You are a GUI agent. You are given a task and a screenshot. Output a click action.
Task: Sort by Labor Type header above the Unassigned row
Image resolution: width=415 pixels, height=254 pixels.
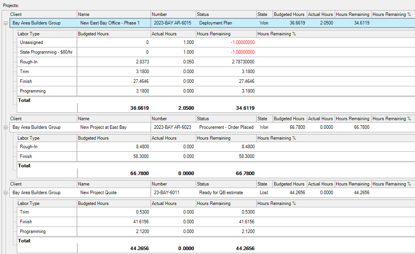(x=47, y=34)
